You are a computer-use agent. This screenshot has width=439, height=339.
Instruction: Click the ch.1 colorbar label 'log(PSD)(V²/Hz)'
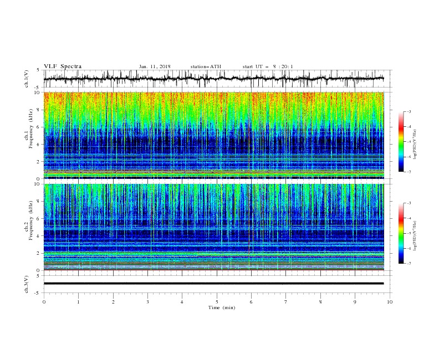(x=415, y=145)
